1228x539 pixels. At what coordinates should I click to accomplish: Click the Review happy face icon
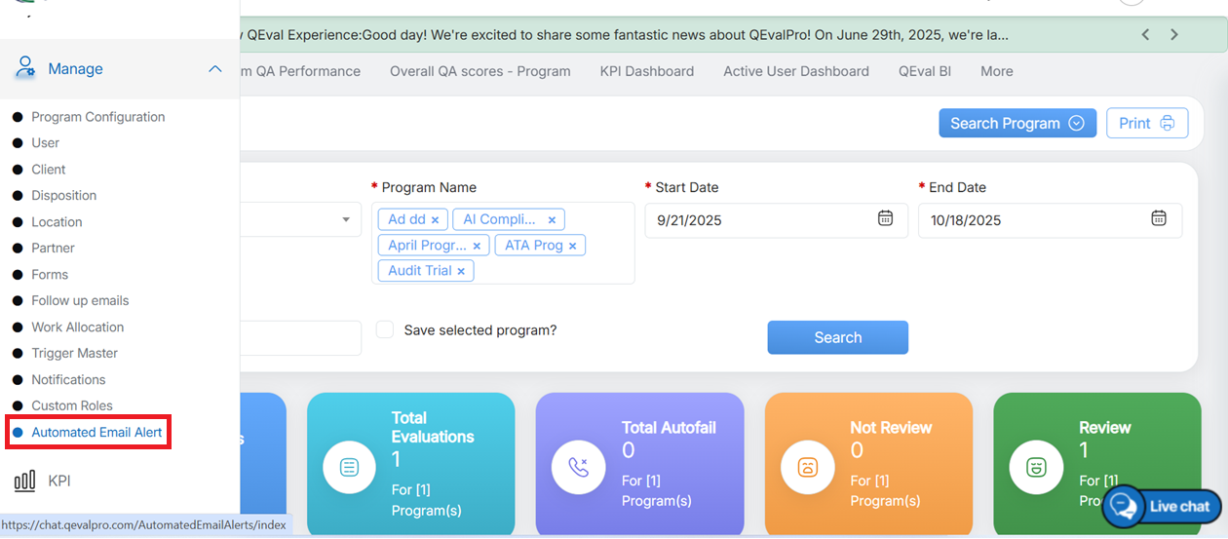tap(1036, 468)
